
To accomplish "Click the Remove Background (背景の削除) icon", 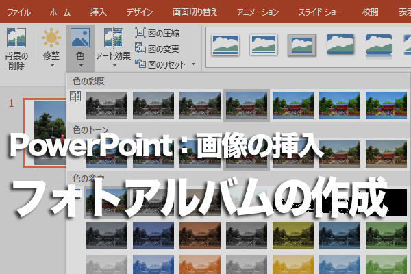I will click(16, 38).
